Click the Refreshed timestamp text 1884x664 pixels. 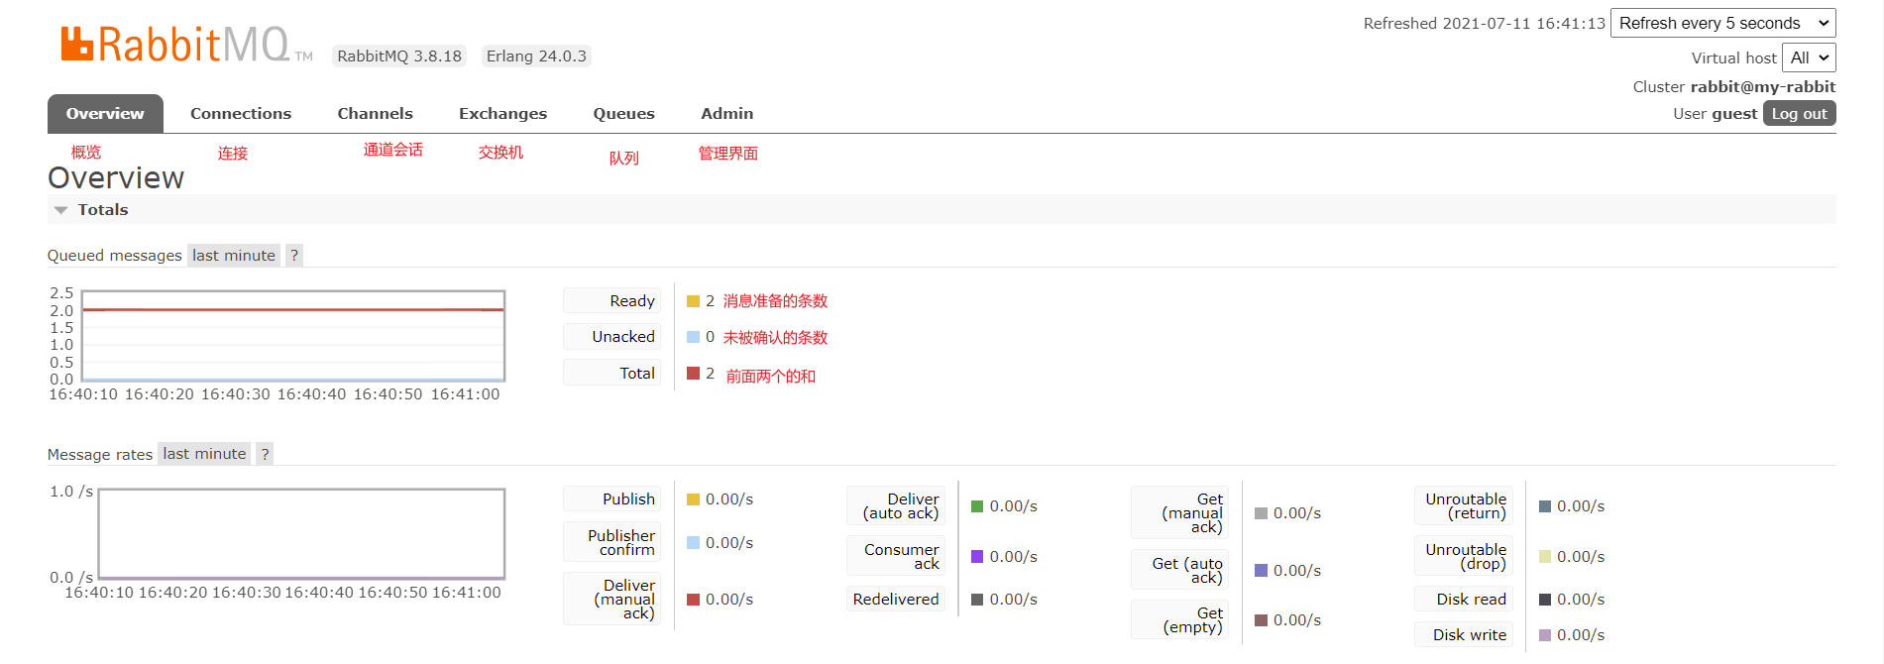pos(1484,24)
